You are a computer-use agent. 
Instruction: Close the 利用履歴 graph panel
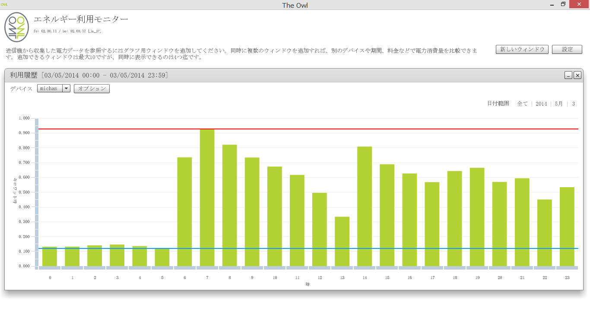[x=577, y=75]
